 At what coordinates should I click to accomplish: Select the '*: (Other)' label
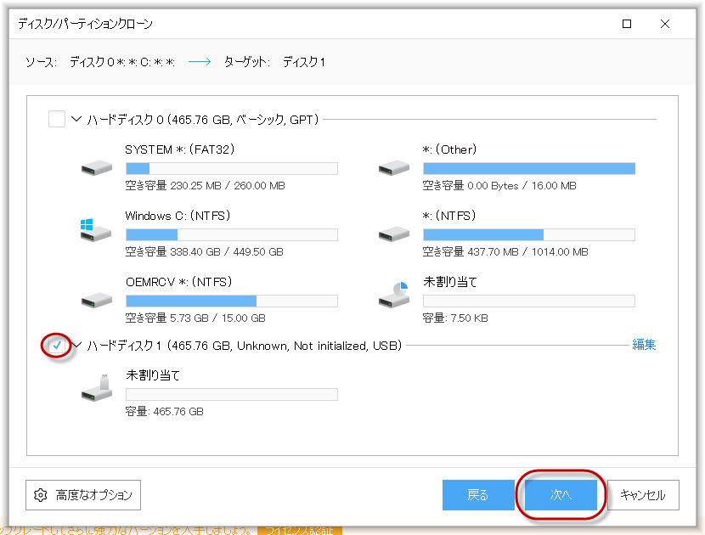[x=449, y=149]
